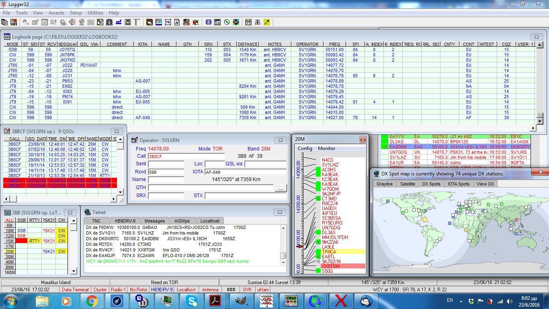Click the green marker next to CT3MD in bandmap
The width and height of the screenshot is (549, 309).
pyautogui.click(x=318, y=199)
